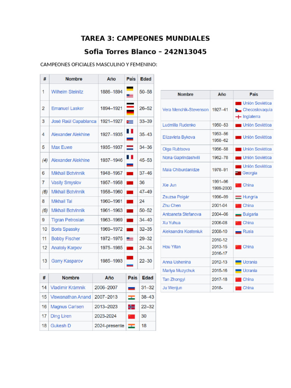The height and width of the screenshot is (388, 291).
Task: Click the Boris Spassky link
Action: 65,229
